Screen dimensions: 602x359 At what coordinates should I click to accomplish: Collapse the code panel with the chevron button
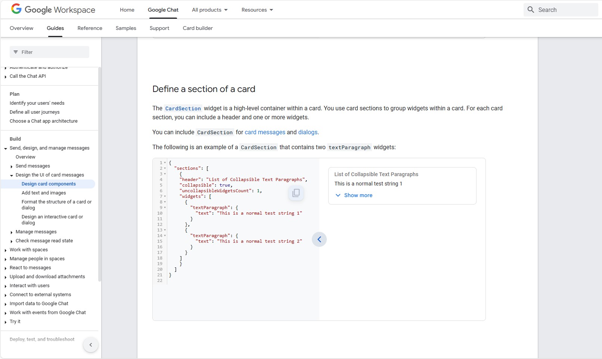click(319, 239)
